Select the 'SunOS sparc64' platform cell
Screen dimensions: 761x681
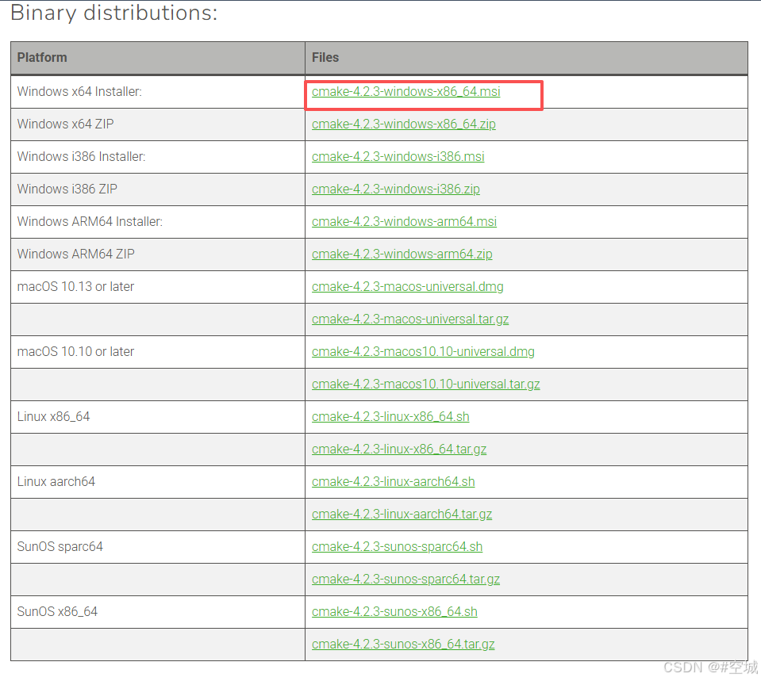coord(158,547)
